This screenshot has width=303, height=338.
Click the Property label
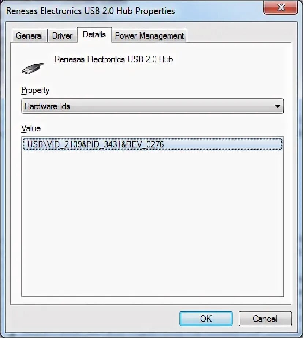pyautogui.click(x=35, y=90)
